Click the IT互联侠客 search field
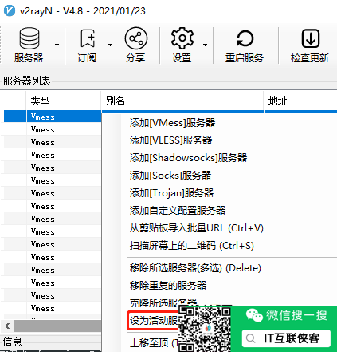 (286, 338)
